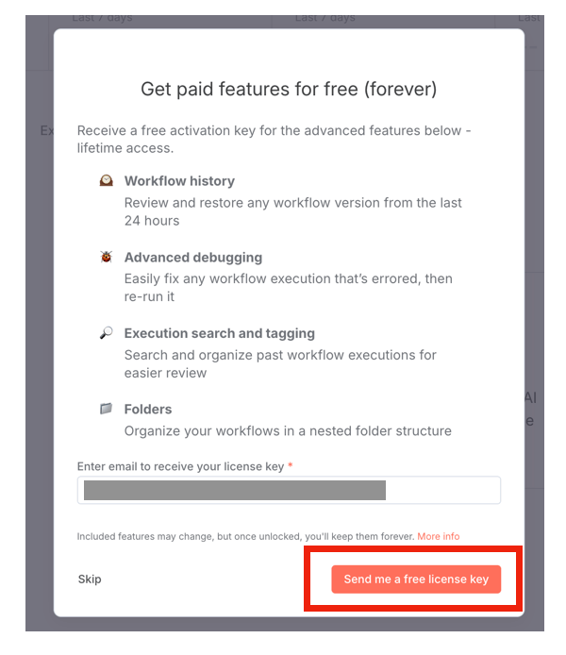Focus the email input field

click(x=289, y=491)
